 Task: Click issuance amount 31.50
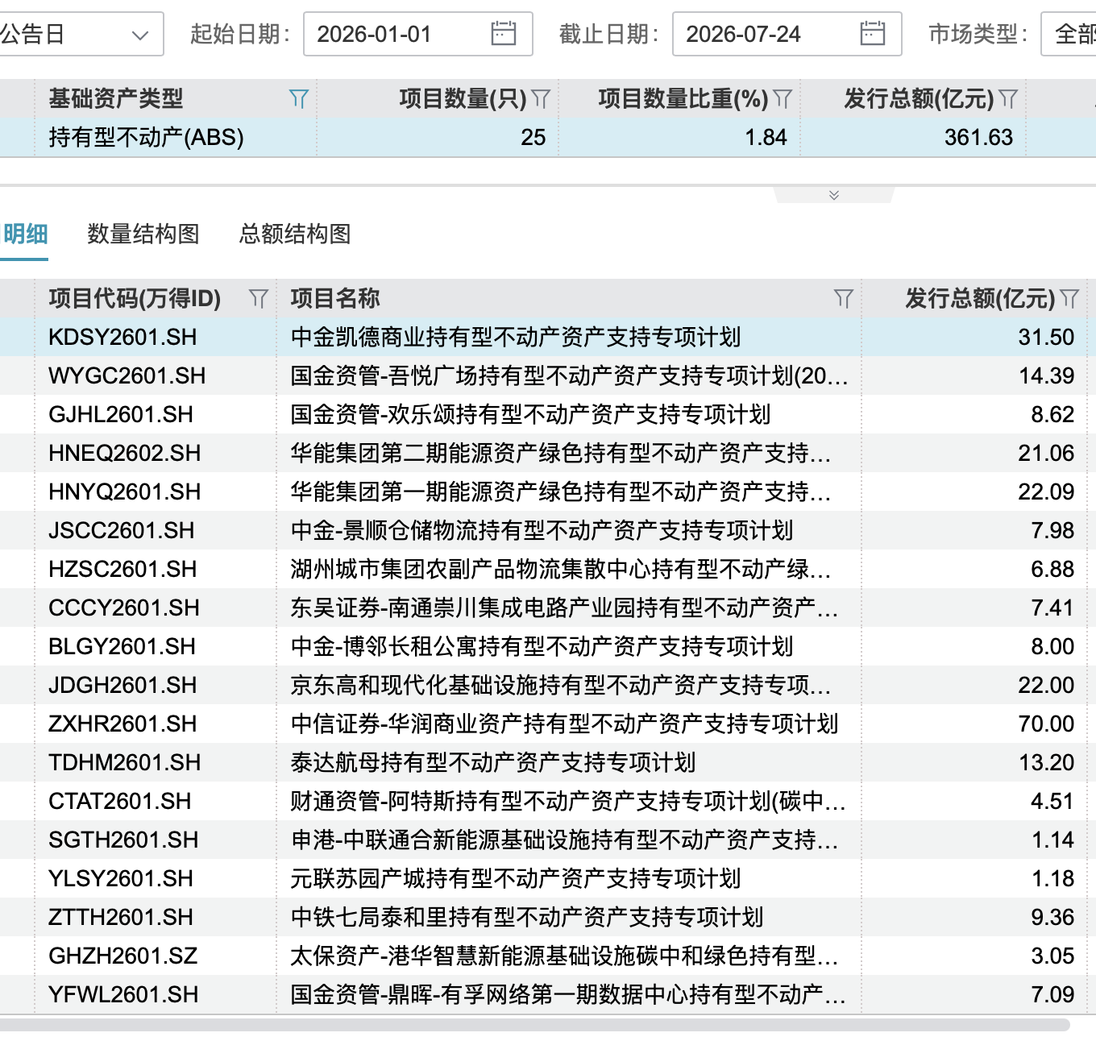click(x=1046, y=338)
